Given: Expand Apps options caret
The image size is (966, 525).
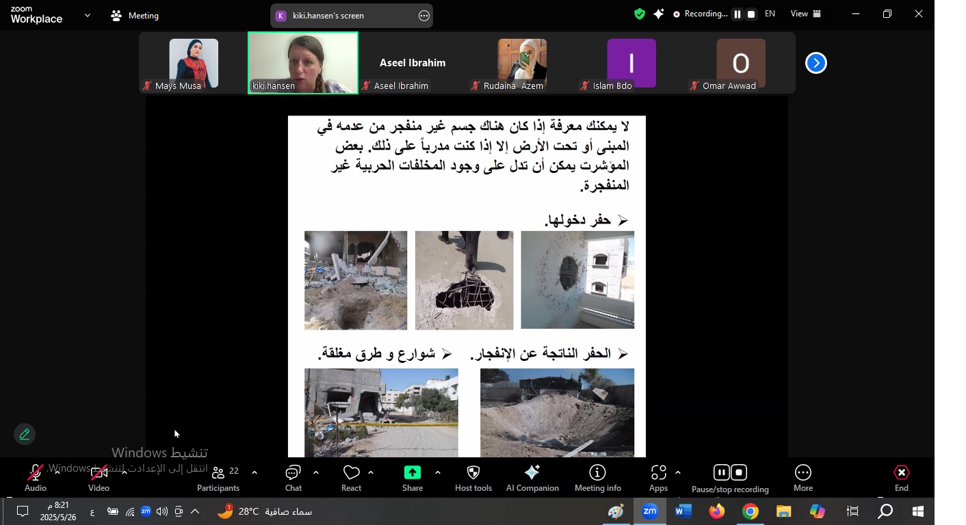Looking at the screenshot, I should [678, 472].
